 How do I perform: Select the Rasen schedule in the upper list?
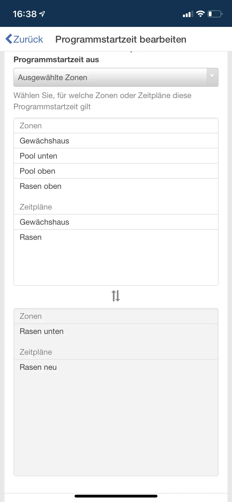click(x=31, y=237)
